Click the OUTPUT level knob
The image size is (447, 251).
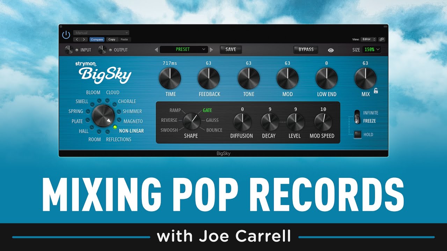pyautogui.click(x=102, y=50)
